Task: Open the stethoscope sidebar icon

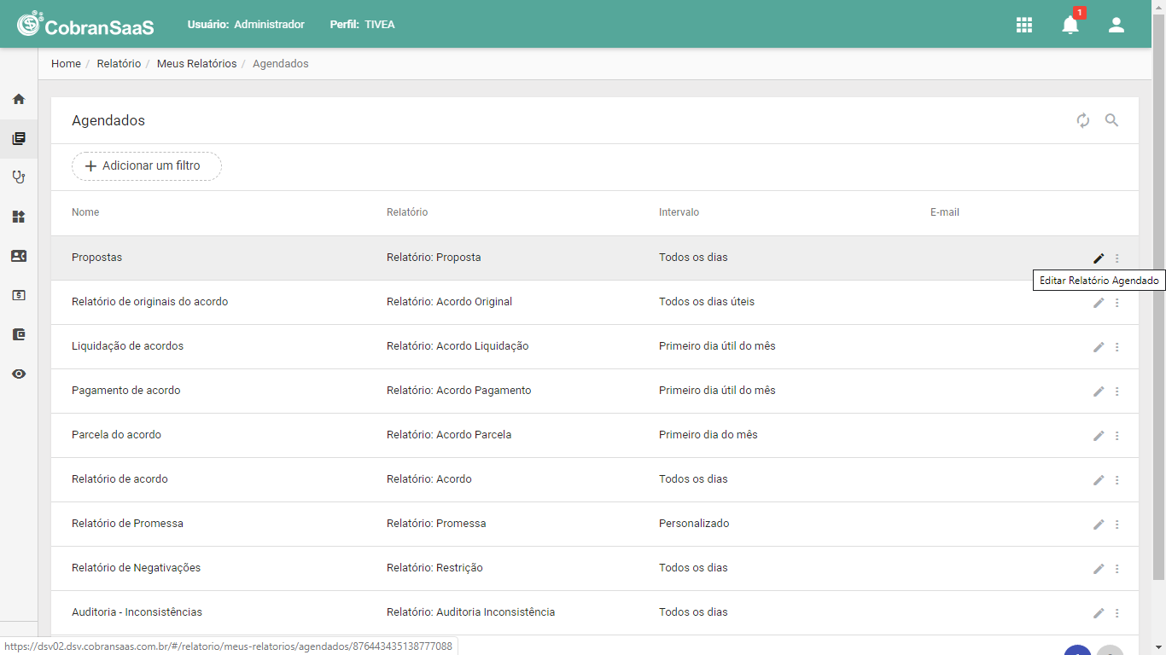Action: pyautogui.click(x=19, y=177)
